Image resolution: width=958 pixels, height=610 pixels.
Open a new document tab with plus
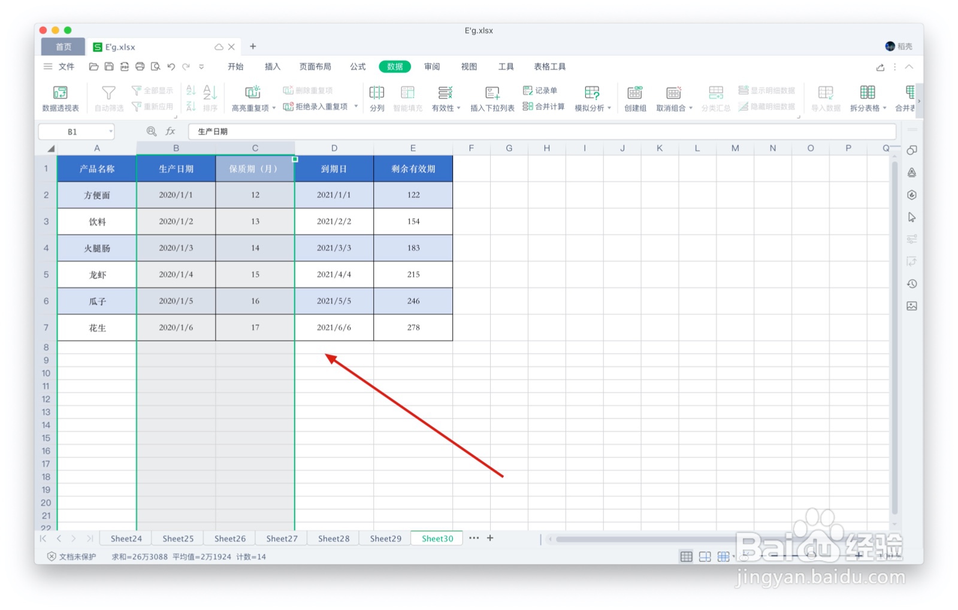pos(253,47)
